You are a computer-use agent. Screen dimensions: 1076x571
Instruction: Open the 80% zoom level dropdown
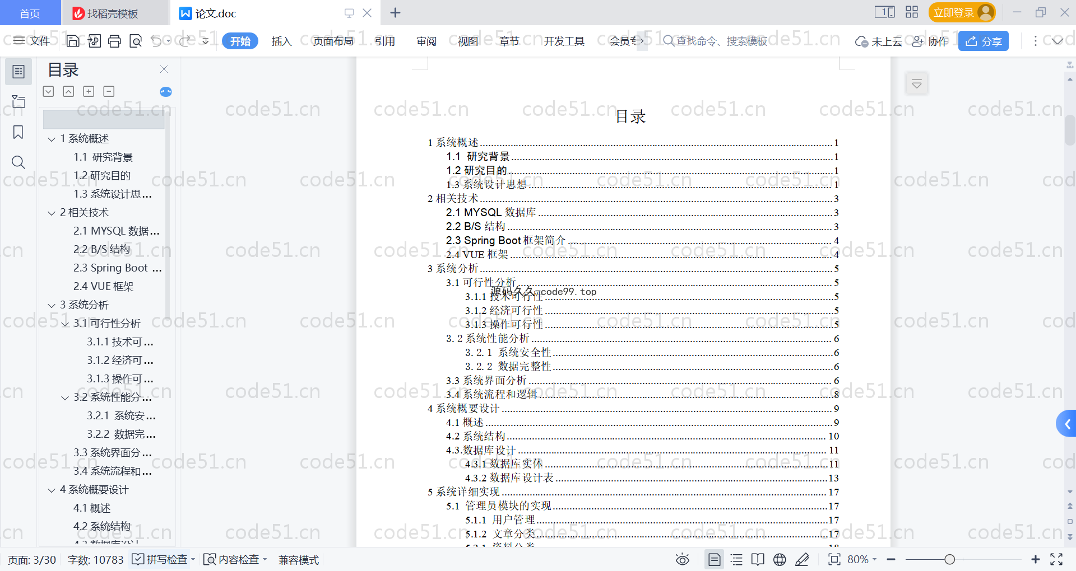862,559
